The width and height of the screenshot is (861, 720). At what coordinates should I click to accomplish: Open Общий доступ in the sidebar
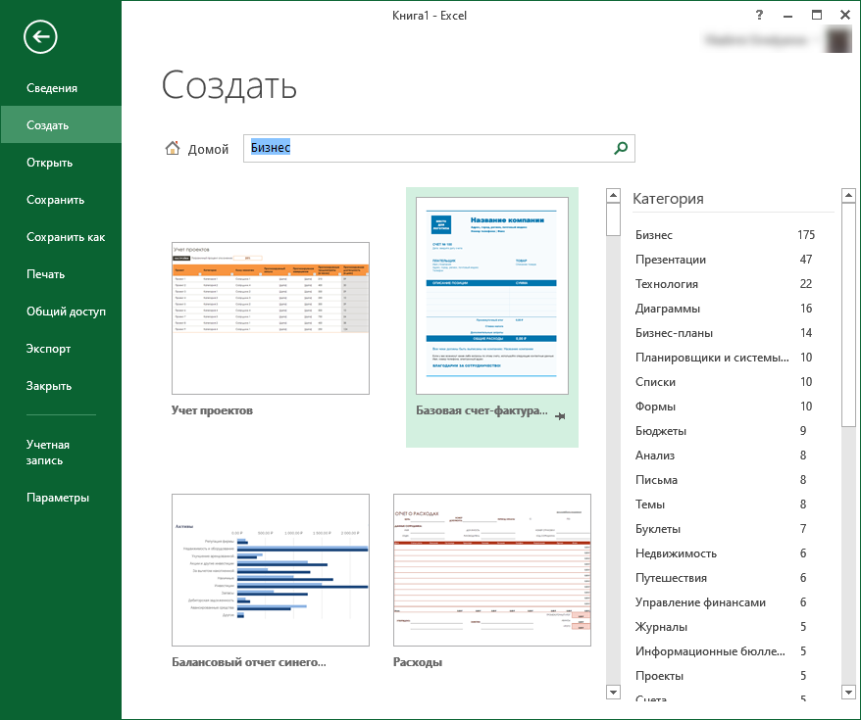point(66,312)
